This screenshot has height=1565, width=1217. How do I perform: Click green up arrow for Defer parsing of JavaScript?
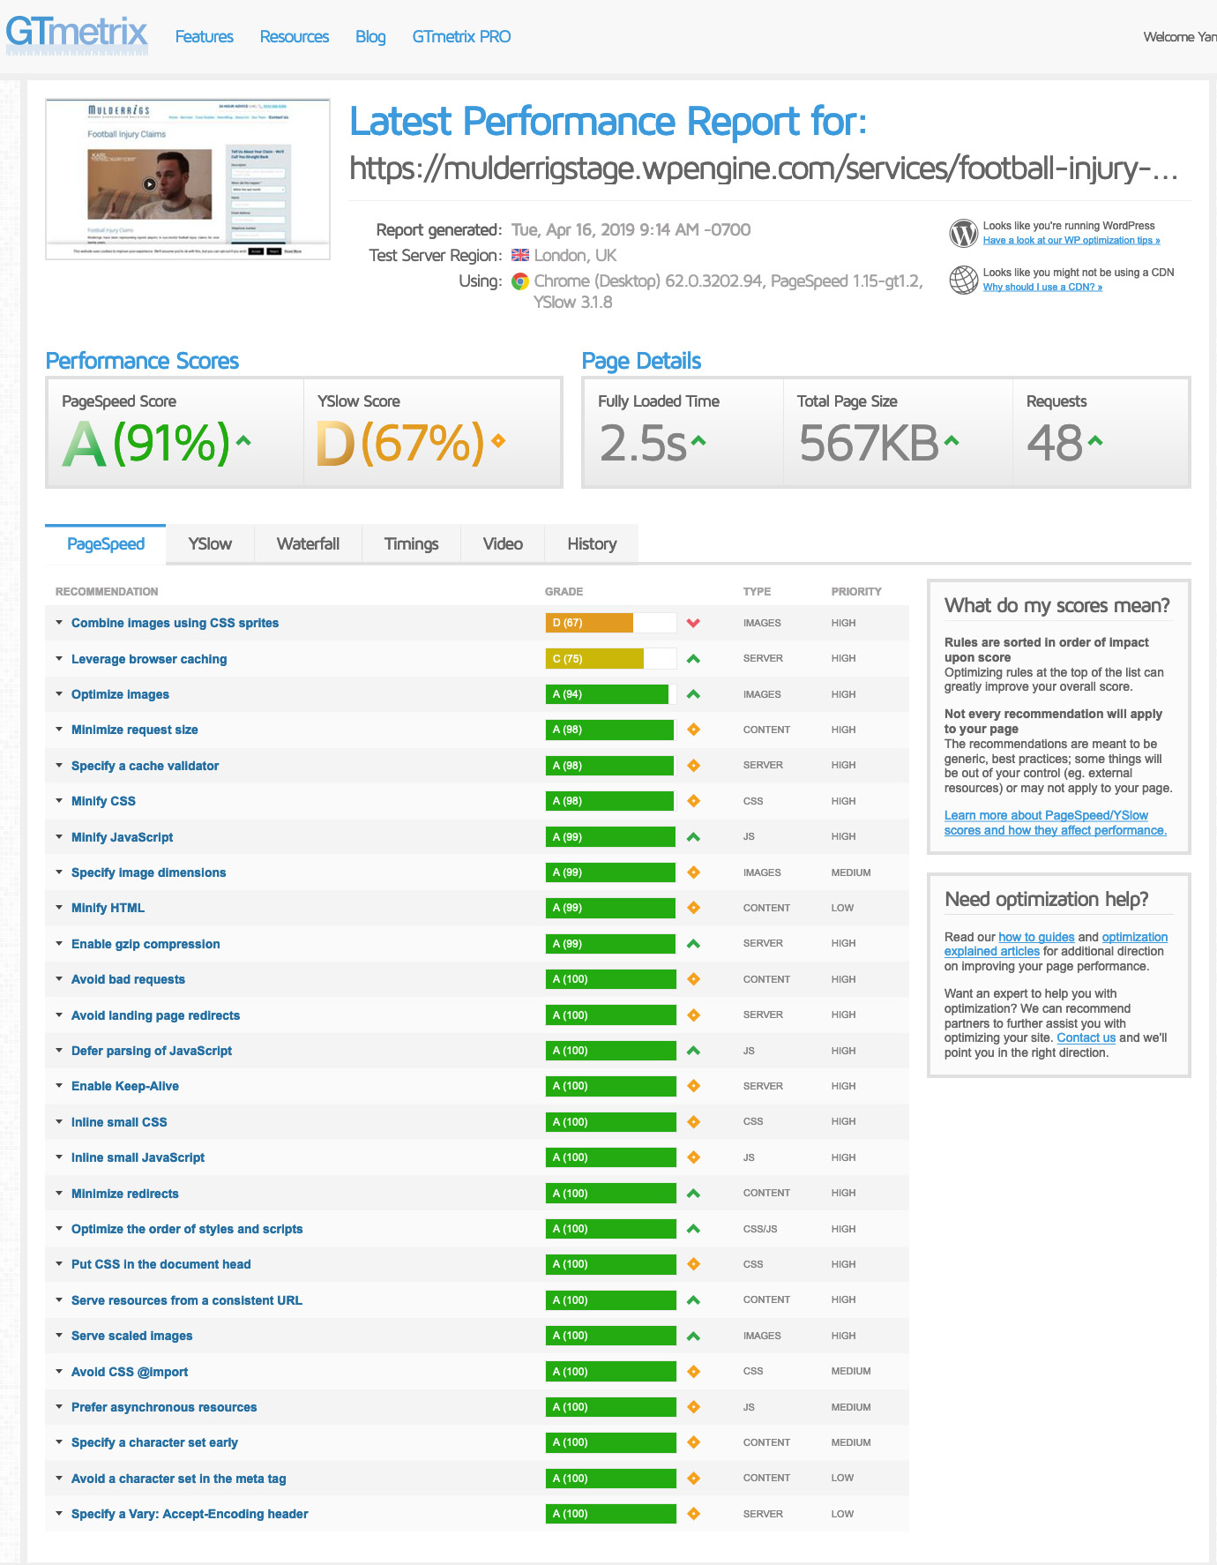693,1051
